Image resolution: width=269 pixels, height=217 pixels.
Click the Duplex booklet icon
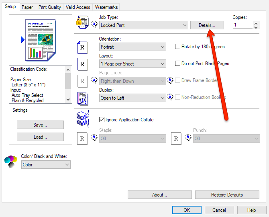pyautogui.click(x=82, y=98)
